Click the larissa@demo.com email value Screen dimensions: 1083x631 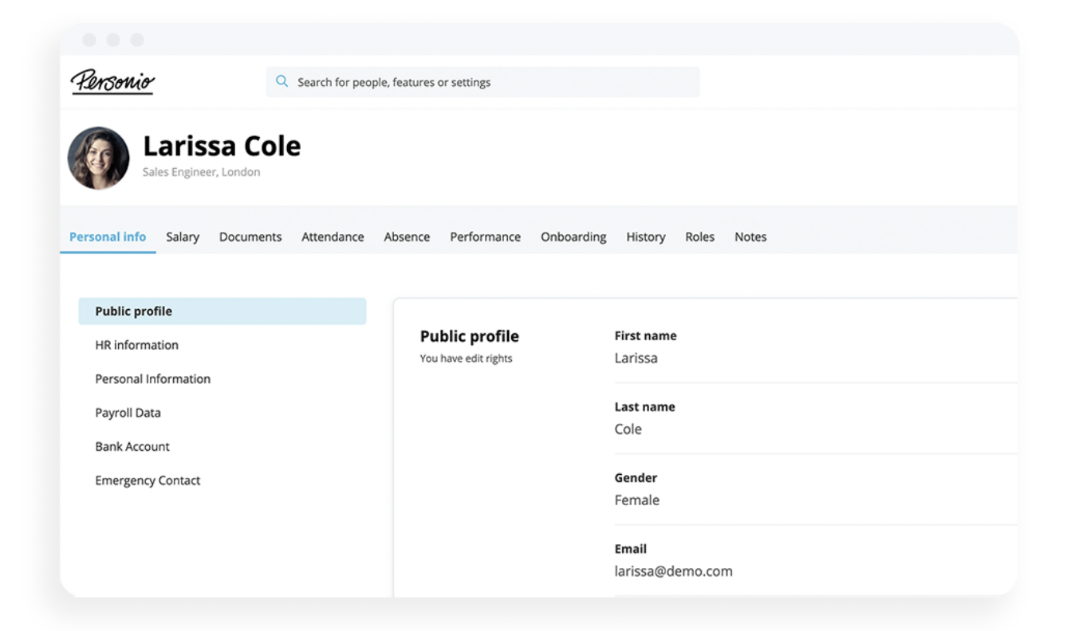[x=673, y=570]
